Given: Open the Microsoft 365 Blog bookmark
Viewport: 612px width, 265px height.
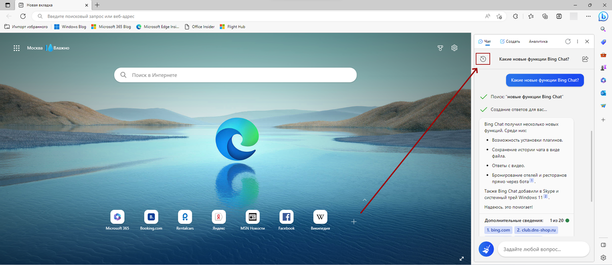Looking at the screenshot, I should (112, 26).
